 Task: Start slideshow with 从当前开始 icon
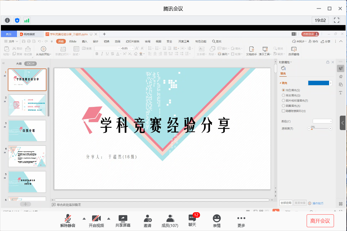[43, 50]
